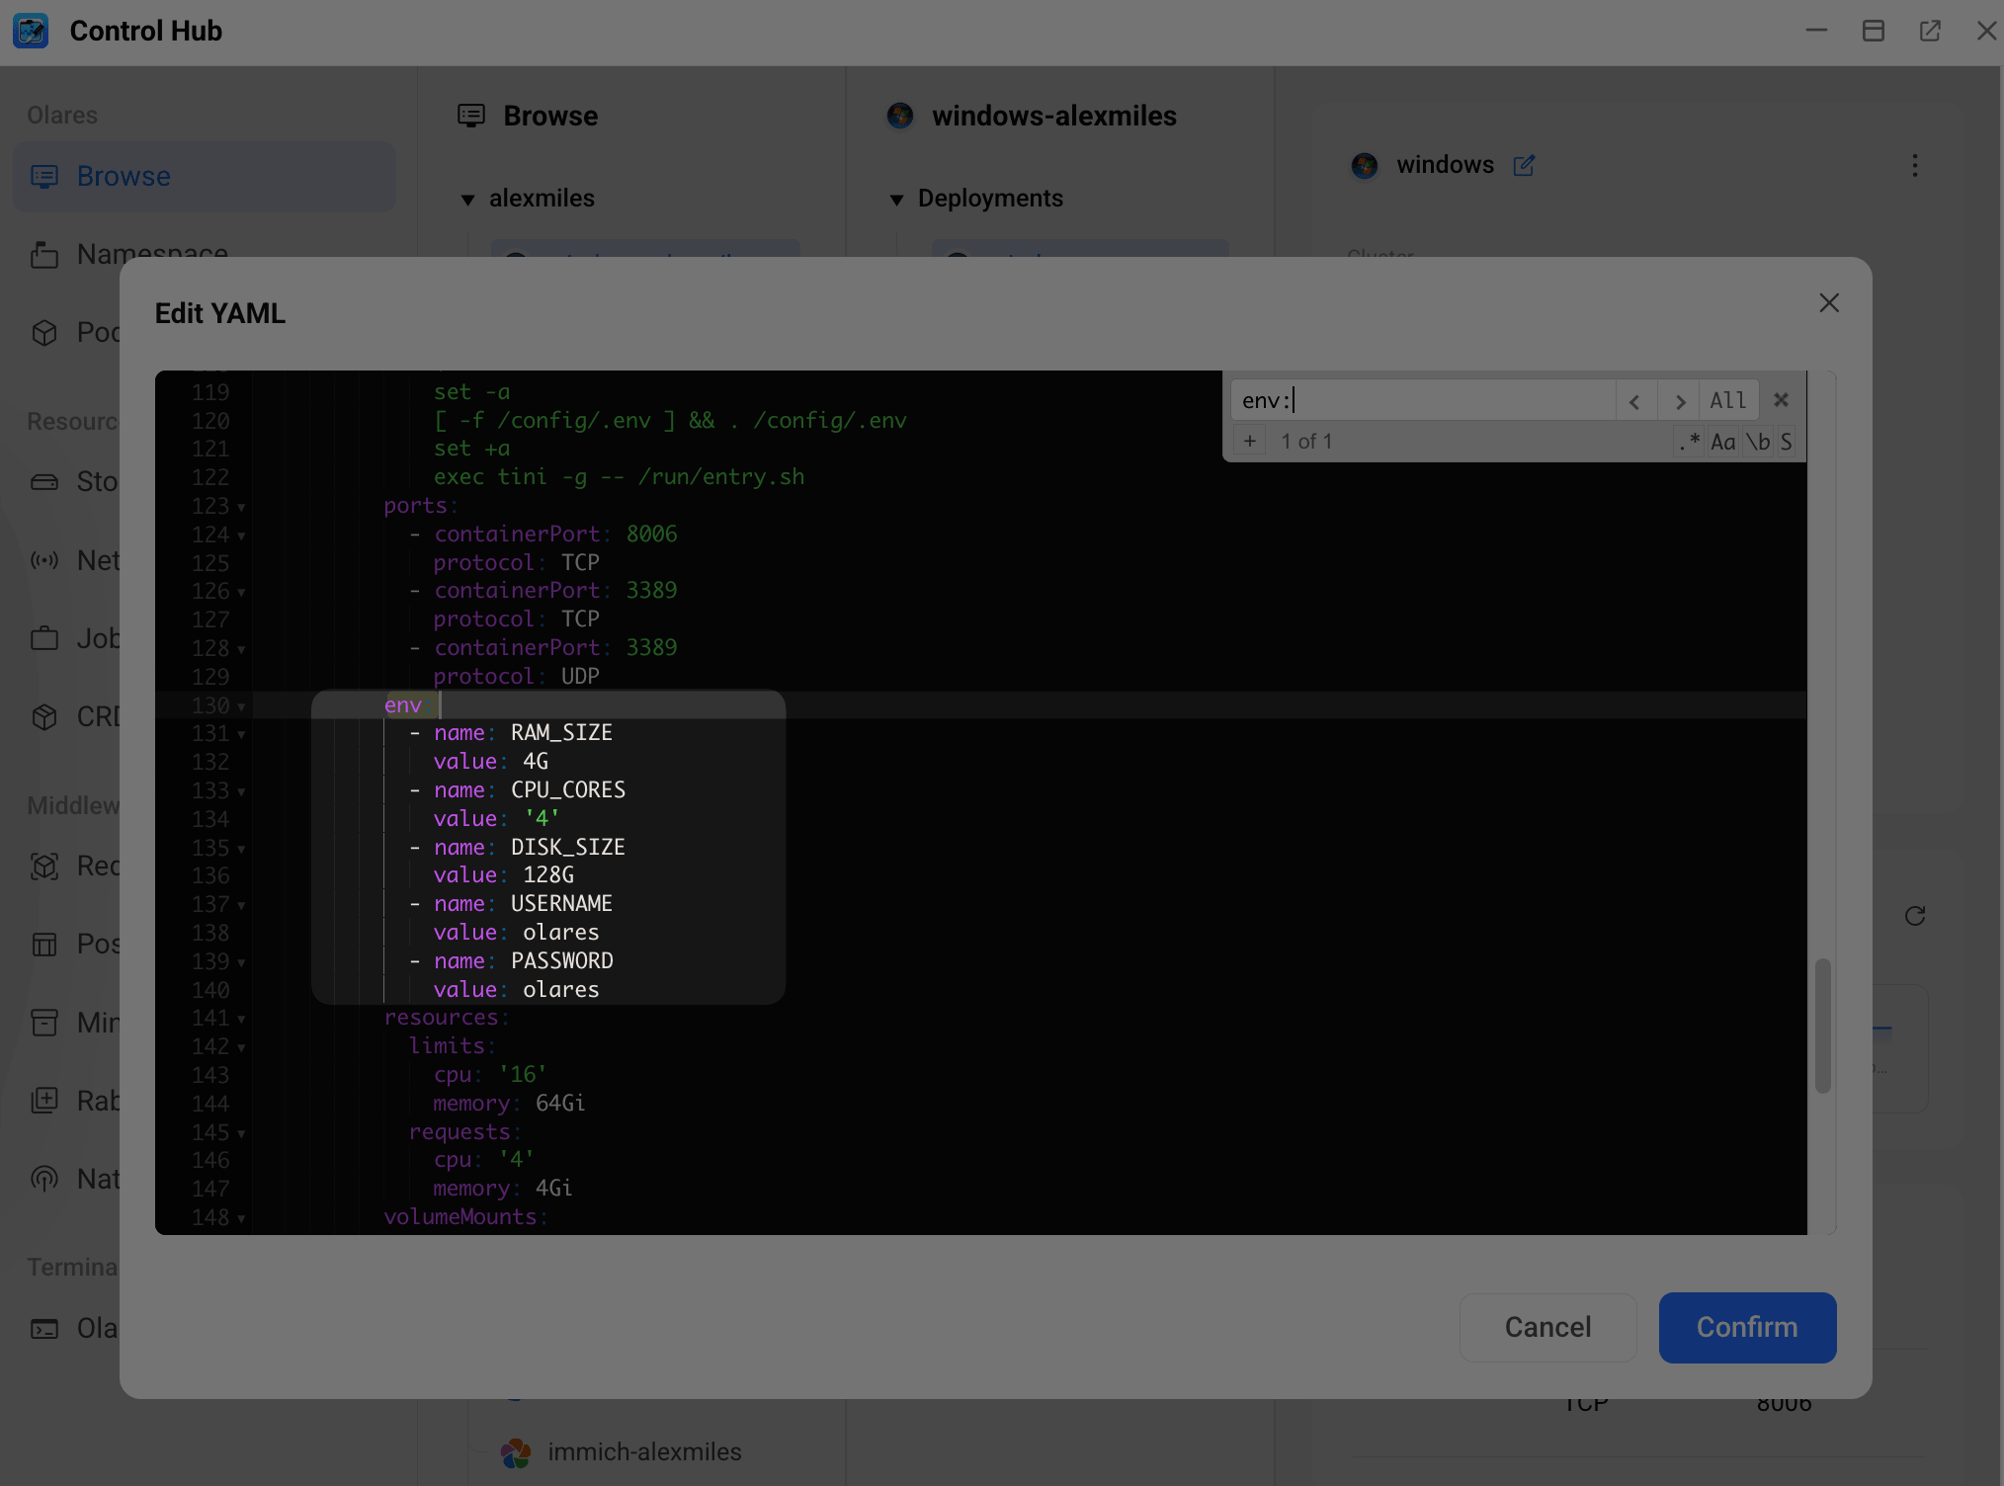Open Browse in the sidebar
This screenshot has width=2004, height=1486.
point(205,176)
